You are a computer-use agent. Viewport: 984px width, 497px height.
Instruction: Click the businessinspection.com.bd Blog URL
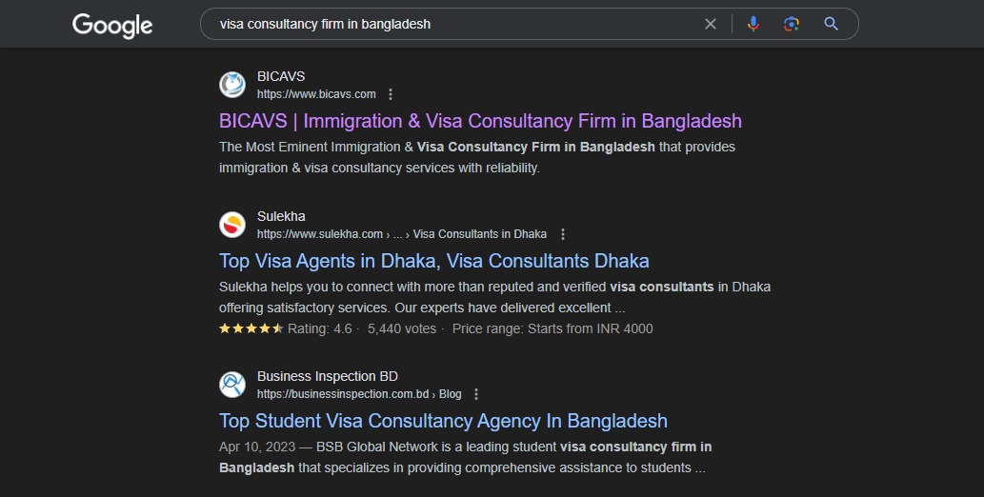pyautogui.click(x=358, y=394)
